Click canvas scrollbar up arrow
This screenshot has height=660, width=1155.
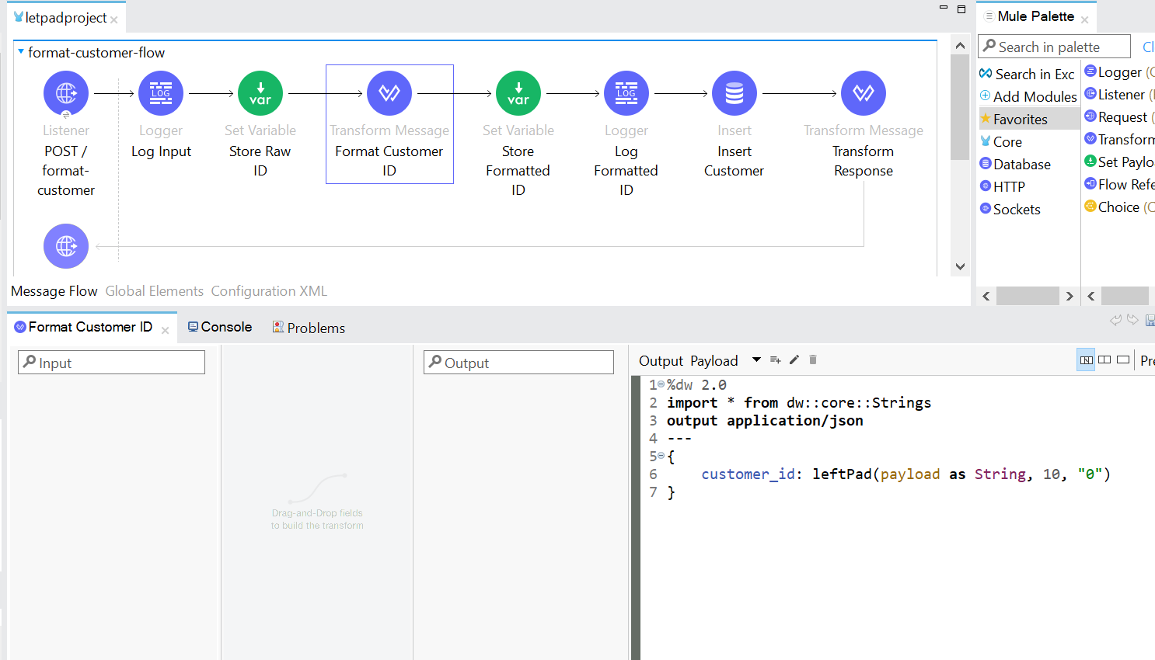(960, 46)
